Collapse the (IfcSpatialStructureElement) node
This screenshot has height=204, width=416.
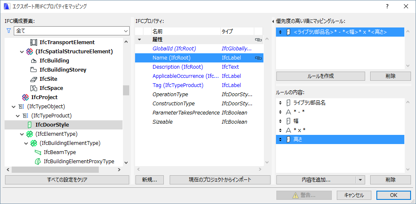click(x=22, y=52)
